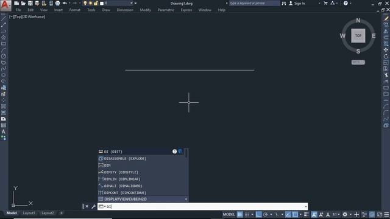Select the Circle draw tool

click(x=3, y=57)
